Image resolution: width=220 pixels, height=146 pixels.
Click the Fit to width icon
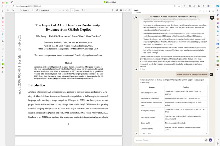pyautogui.click(x=67, y=10)
